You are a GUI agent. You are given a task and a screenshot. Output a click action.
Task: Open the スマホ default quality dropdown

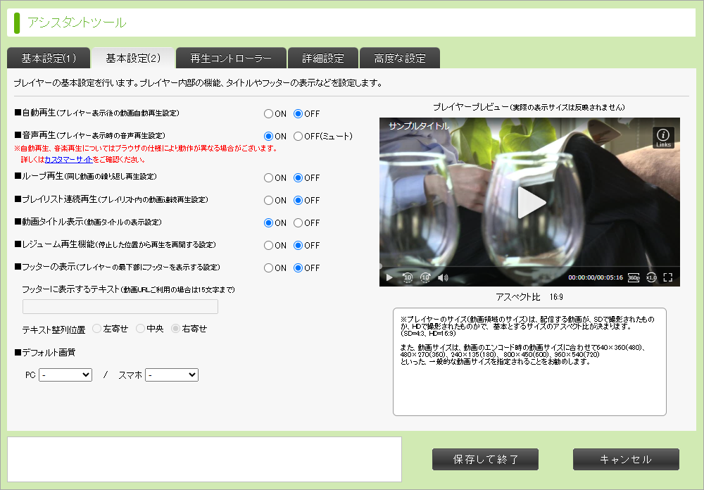click(172, 375)
